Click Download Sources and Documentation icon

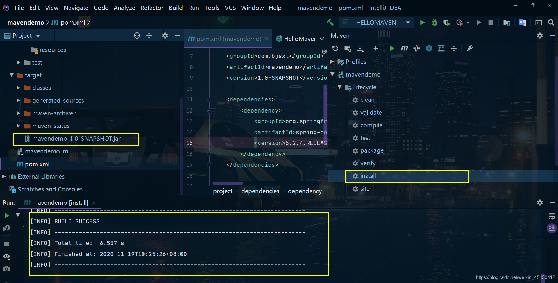click(360, 48)
